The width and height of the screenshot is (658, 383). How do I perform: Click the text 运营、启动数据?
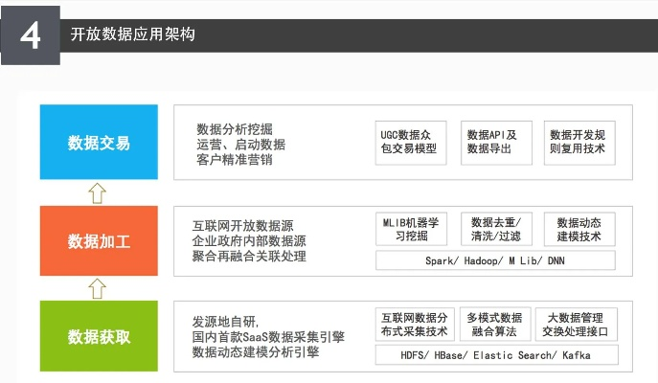tap(240, 145)
